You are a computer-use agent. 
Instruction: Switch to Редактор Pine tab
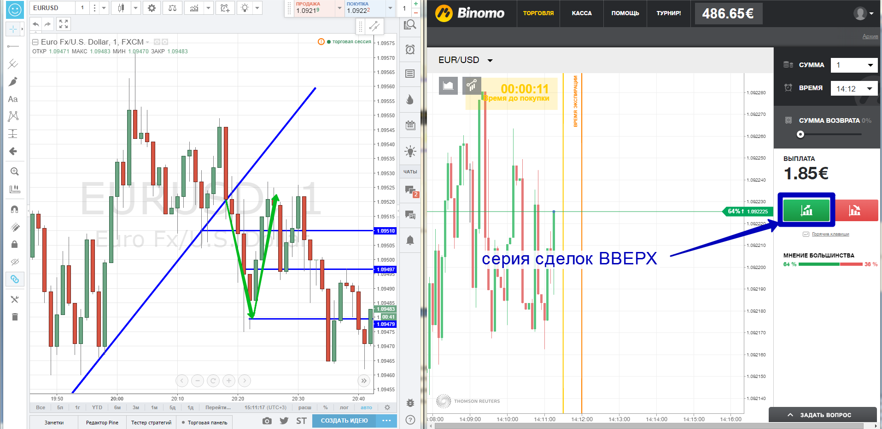click(102, 423)
